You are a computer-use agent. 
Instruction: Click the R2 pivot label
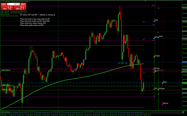coord(159,8)
